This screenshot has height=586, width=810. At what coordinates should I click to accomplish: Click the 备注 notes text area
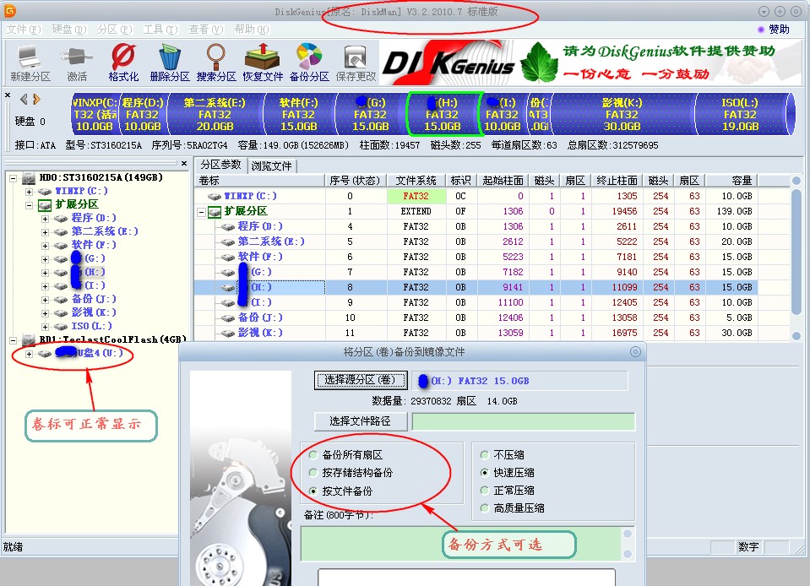461,543
